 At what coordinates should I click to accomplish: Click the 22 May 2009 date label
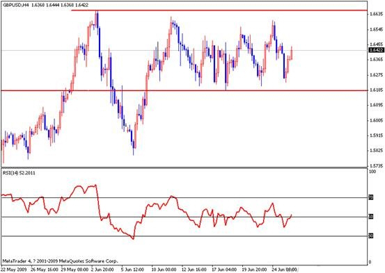click(x=13, y=270)
